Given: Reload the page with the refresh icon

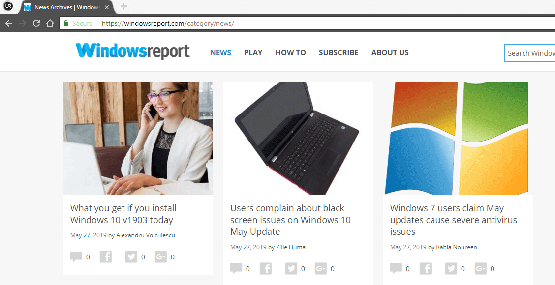Looking at the screenshot, I should [x=36, y=23].
